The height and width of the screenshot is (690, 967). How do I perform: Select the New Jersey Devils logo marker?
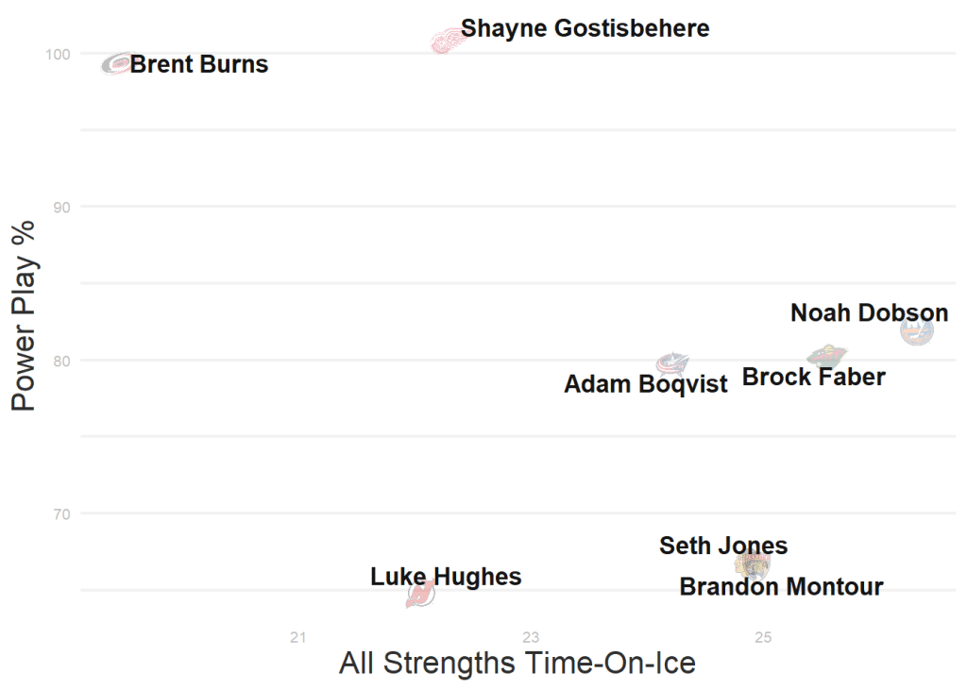coord(420,594)
